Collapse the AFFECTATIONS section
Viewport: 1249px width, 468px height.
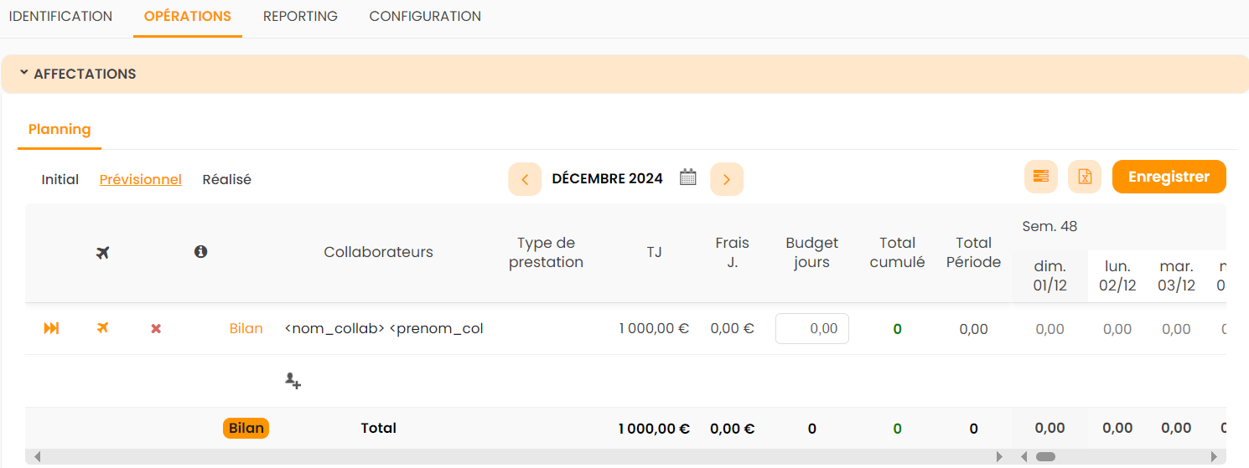(x=77, y=74)
